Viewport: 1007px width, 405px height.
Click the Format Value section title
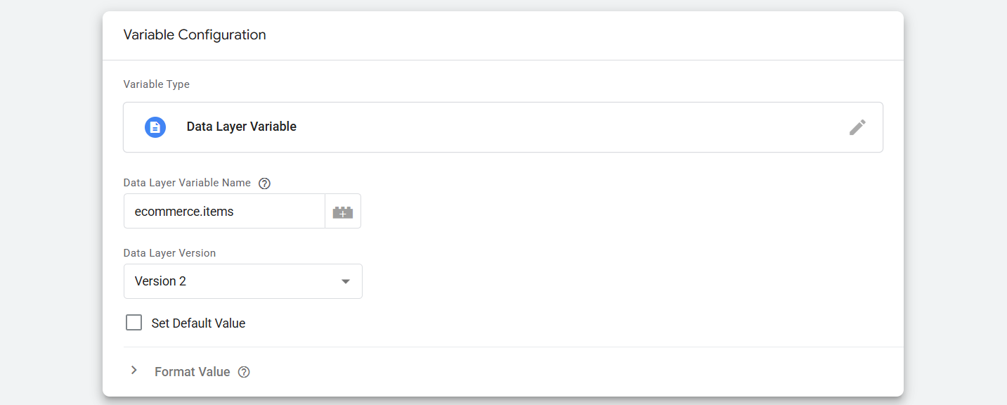(x=192, y=372)
